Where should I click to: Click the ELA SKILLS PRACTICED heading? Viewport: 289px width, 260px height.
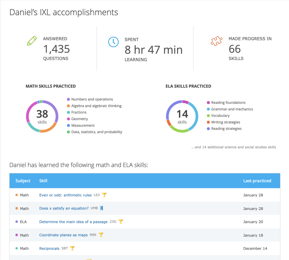pos(188,86)
